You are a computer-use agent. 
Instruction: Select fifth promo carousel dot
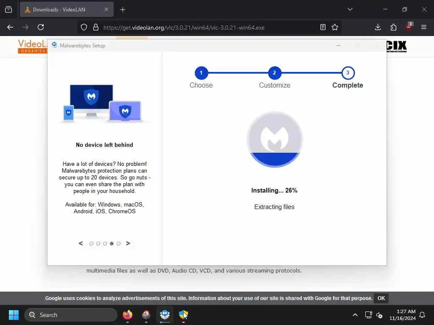[x=119, y=243]
